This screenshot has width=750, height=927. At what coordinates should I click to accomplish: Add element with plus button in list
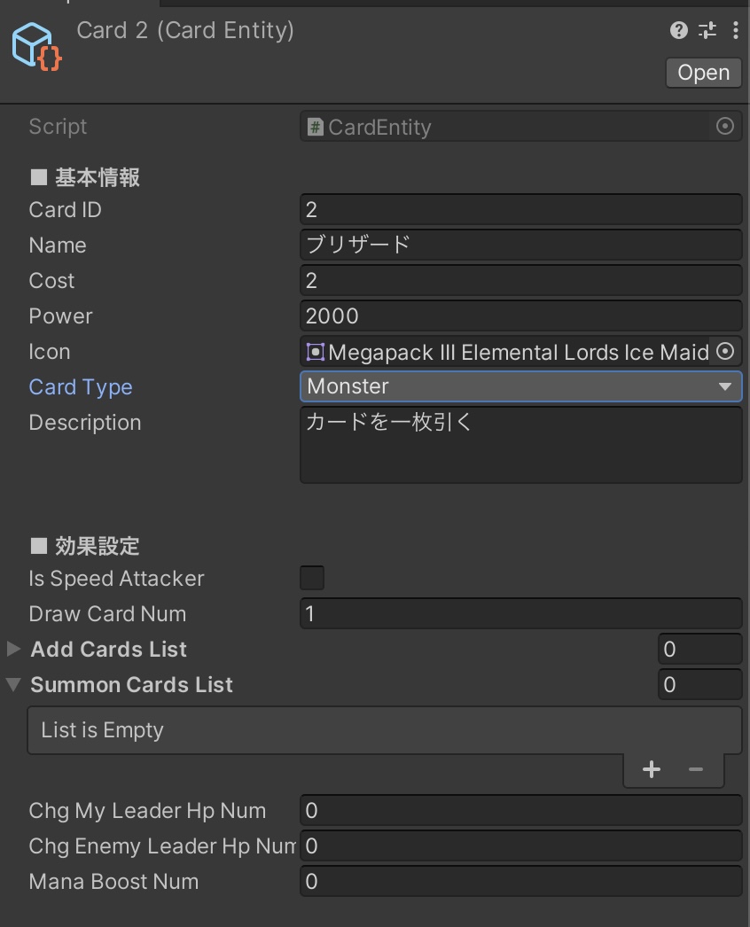coord(652,769)
